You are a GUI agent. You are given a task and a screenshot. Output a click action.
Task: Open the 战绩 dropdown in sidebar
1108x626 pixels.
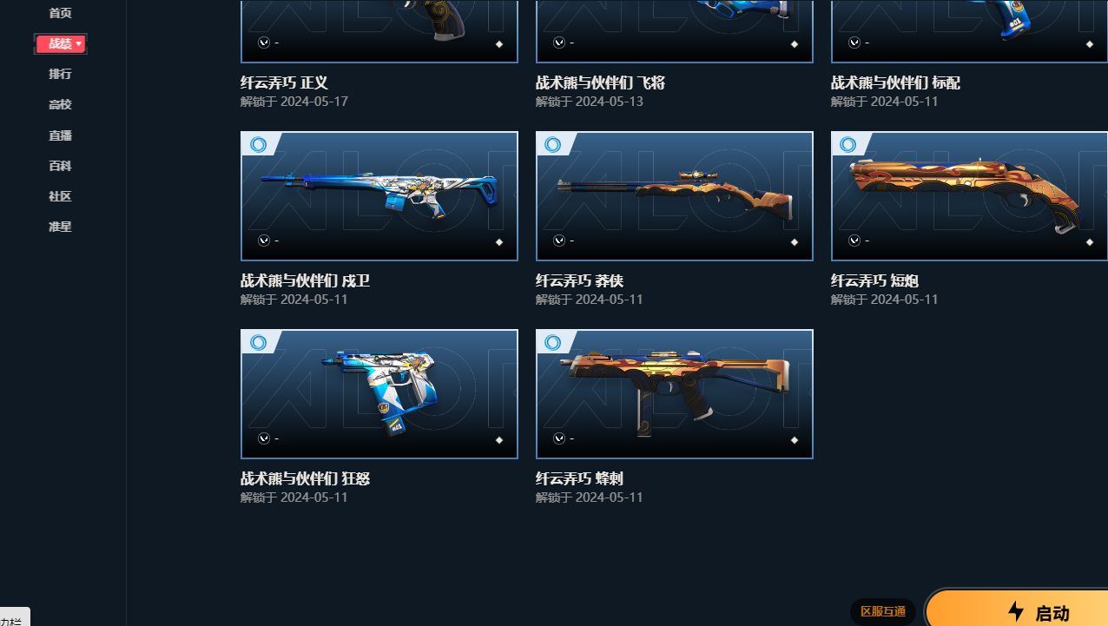pyautogui.click(x=60, y=43)
